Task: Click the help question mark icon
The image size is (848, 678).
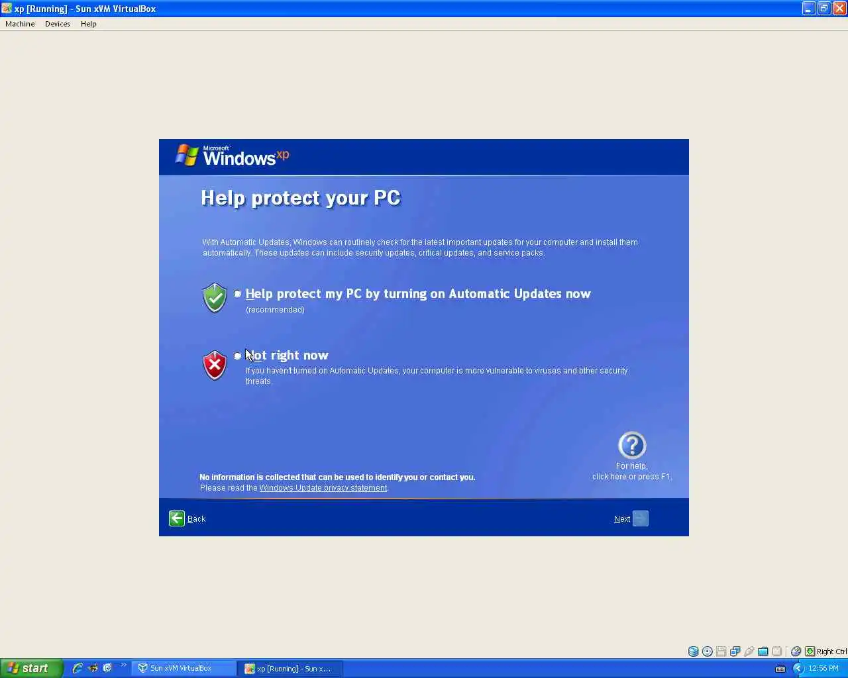Action: click(632, 446)
